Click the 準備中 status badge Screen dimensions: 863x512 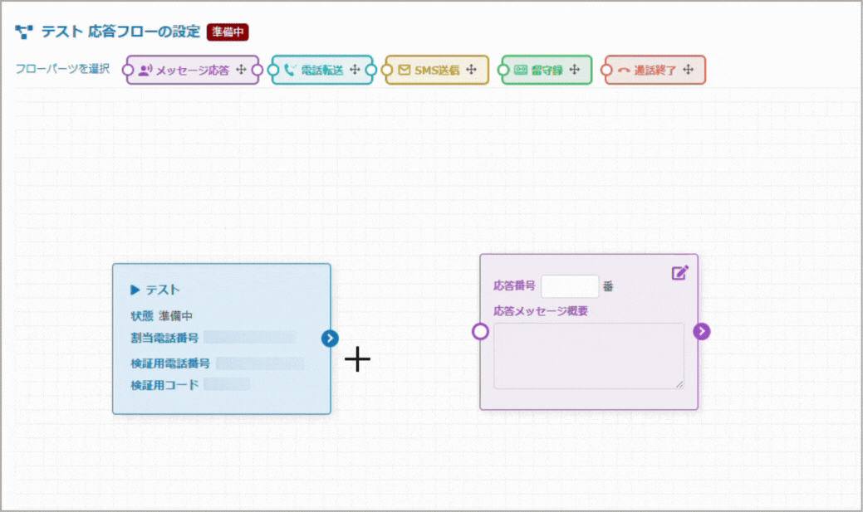point(228,32)
